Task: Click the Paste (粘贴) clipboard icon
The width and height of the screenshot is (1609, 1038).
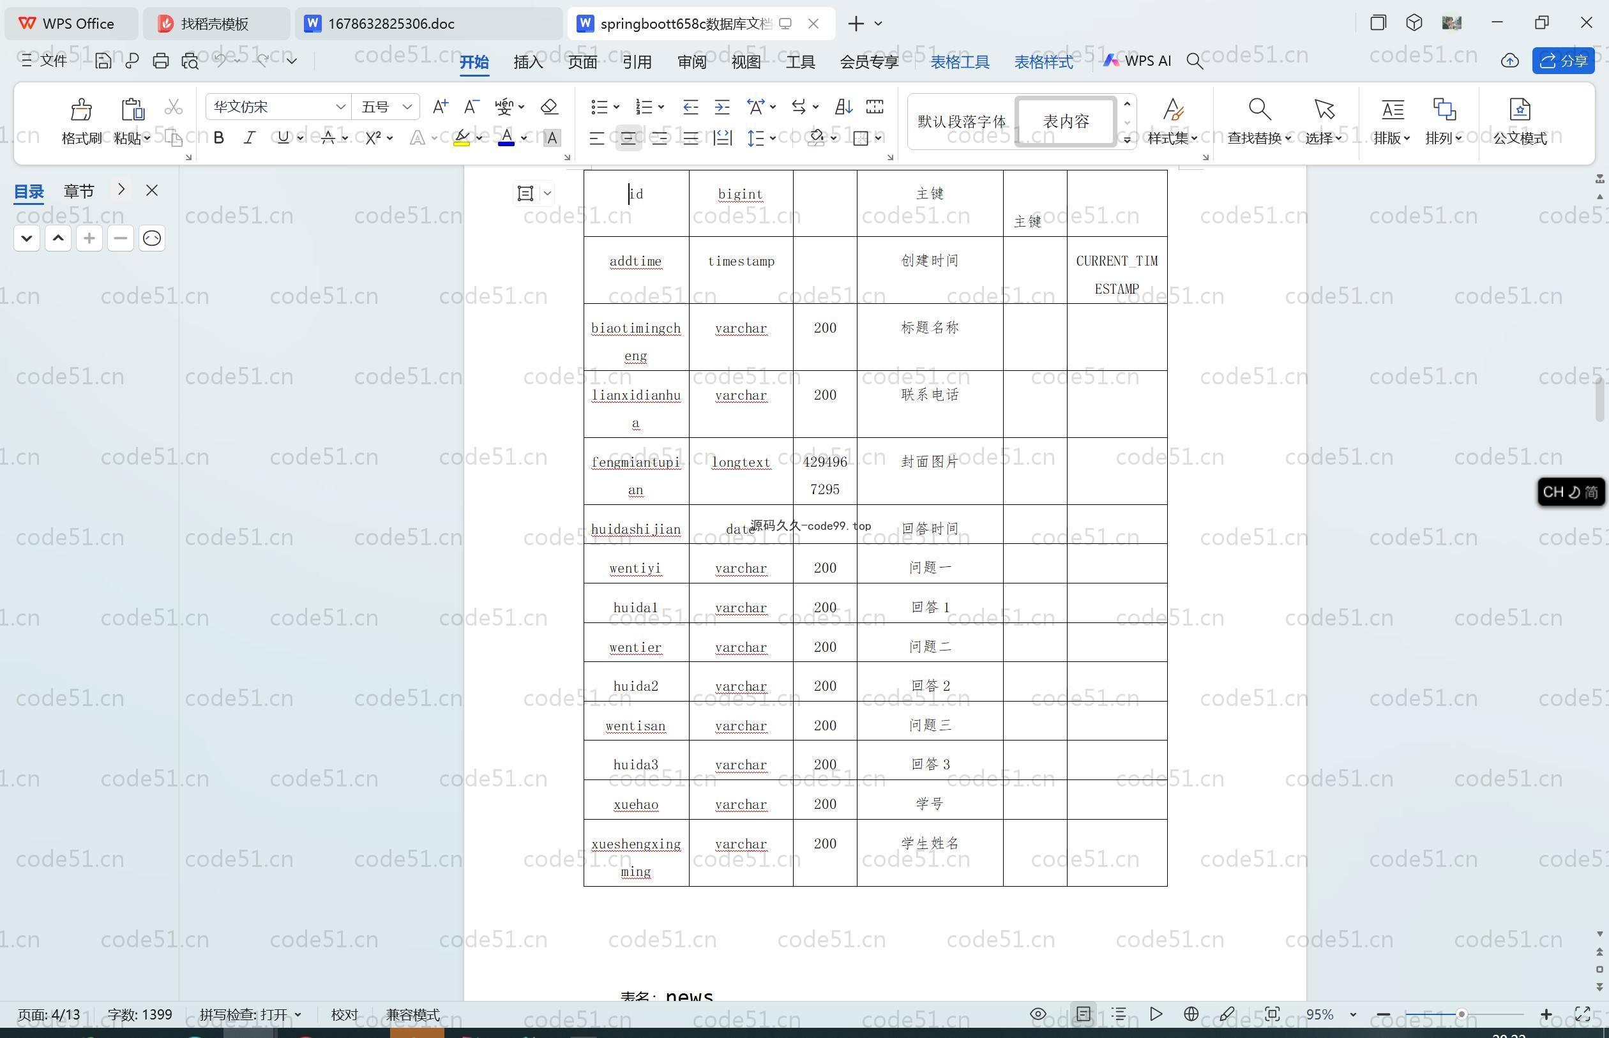Action: 132,109
